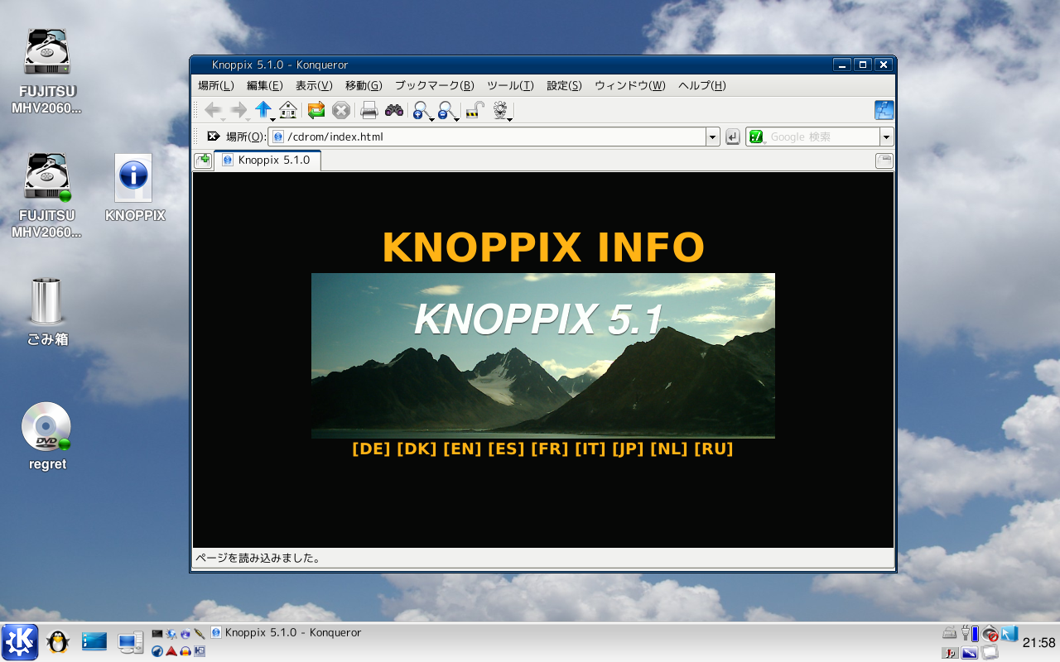Close the current tab with the tab-bar right button
Image resolution: width=1060 pixels, height=662 pixels.
coord(884,161)
